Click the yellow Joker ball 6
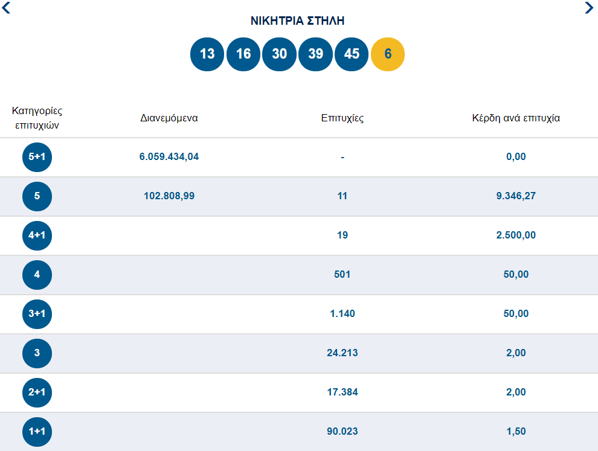The height and width of the screenshot is (451, 598). (388, 54)
